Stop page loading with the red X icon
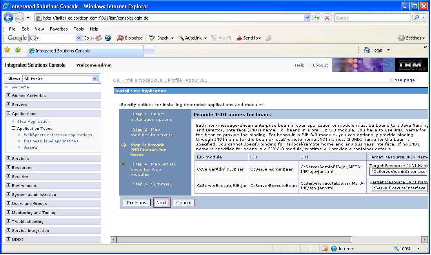Image resolution: width=431 pixels, height=255 pixels. click(328, 18)
